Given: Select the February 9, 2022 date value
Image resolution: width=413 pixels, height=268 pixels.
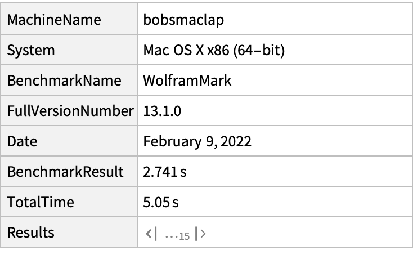Looking at the screenshot, I should tap(197, 142).
